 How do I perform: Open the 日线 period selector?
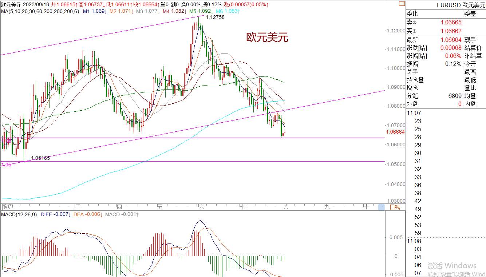[x=395, y=207]
